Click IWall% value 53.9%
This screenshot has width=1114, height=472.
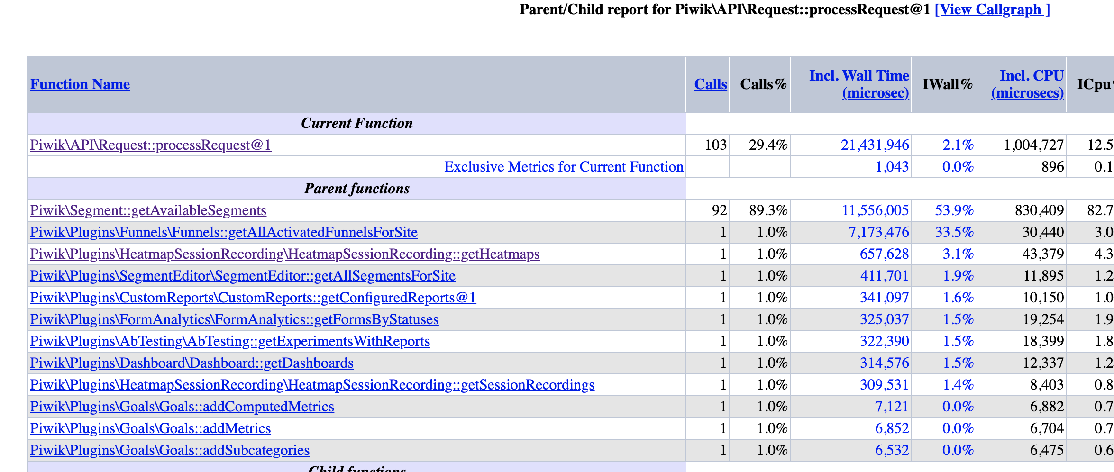(x=954, y=210)
